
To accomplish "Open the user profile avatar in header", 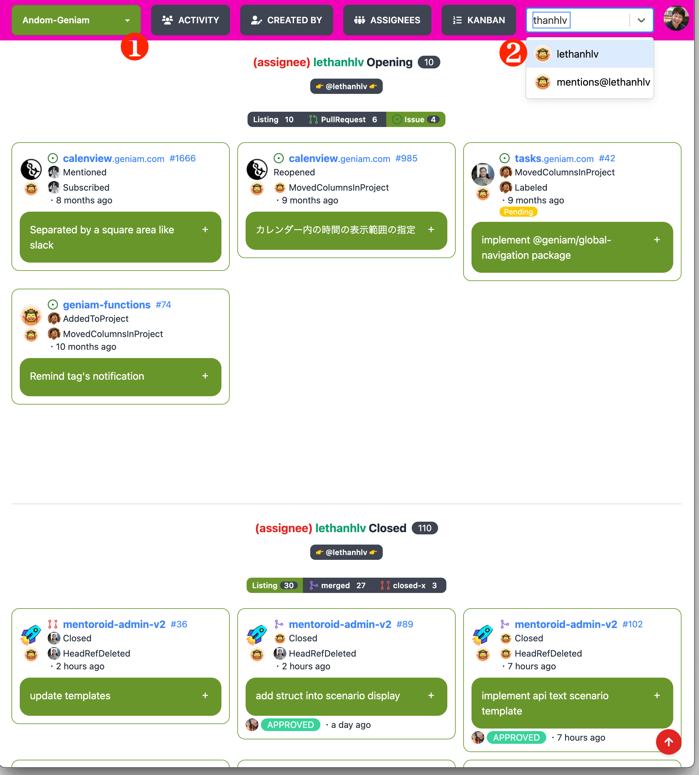I will coord(676,19).
